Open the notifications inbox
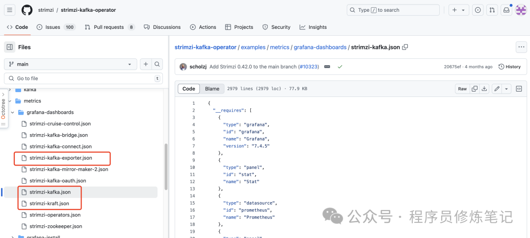The height and width of the screenshot is (238, 530). tap(506, 10)
